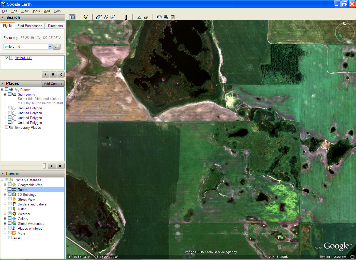The width and height of the screenshot is (356, 260).
Task: Click the zoom slider on map
Action: (x=345, y=83)
